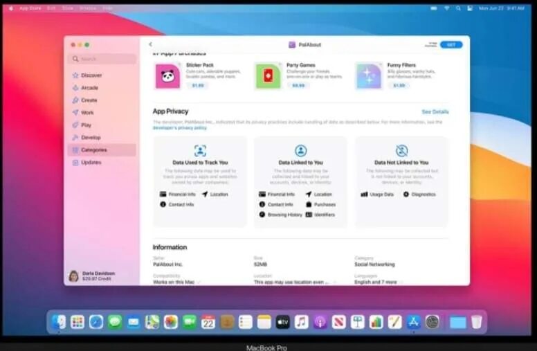Open the App Store menu in menu bar
This screenshot has width=537, height=351.
click(x=30, y=8)
